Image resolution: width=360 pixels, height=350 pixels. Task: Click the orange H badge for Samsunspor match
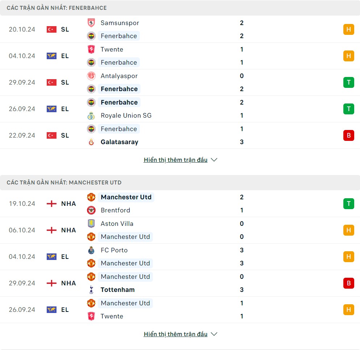(x=348, y=29)
